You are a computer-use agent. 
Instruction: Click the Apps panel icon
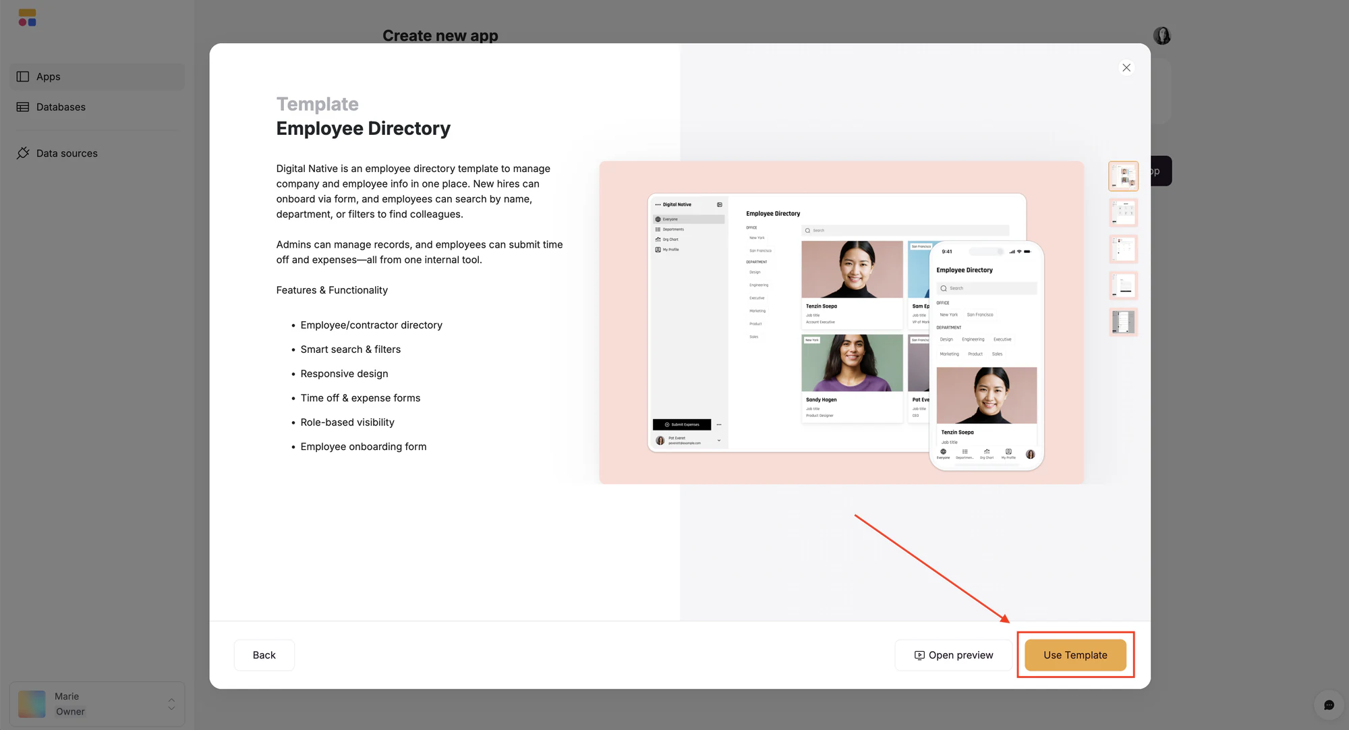pyautogui.click(x=23, y=77)
